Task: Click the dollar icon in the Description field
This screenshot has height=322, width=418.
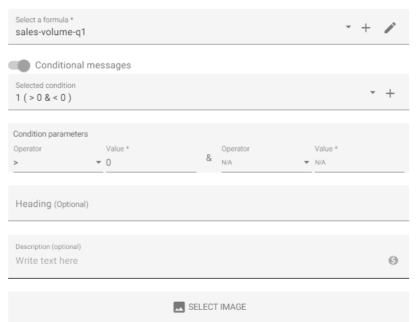Action: tap(393, 260)
